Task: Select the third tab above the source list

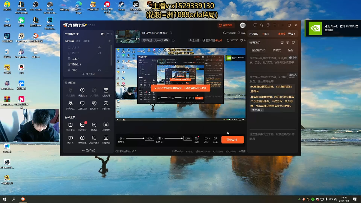Action: (x=86, y=41)
